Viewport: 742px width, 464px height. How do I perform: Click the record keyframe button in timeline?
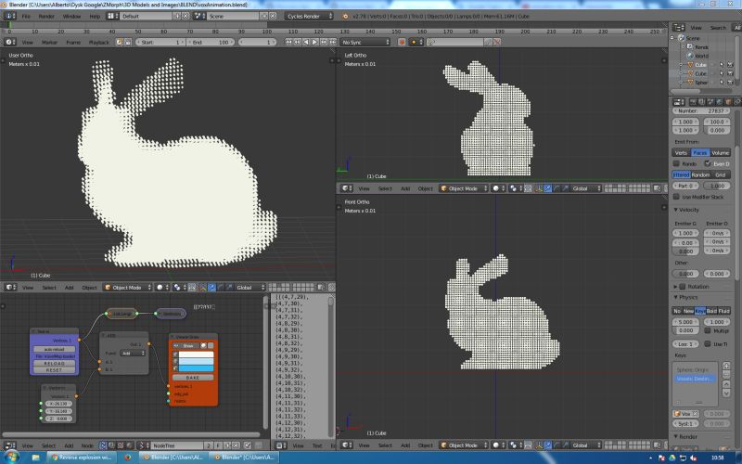pos(402,42)
